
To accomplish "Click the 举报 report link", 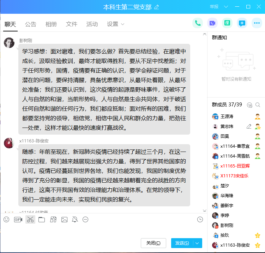I will (x=214, y=7).
